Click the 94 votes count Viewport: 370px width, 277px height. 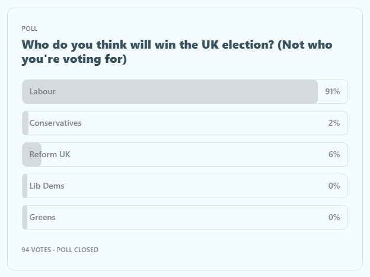click(36, 250)
